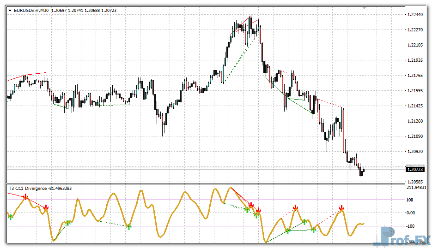Viewport: 432px width, 248px height.
Task: Click the green arrow at dashed divergence line end
Action: coord(129,226)
